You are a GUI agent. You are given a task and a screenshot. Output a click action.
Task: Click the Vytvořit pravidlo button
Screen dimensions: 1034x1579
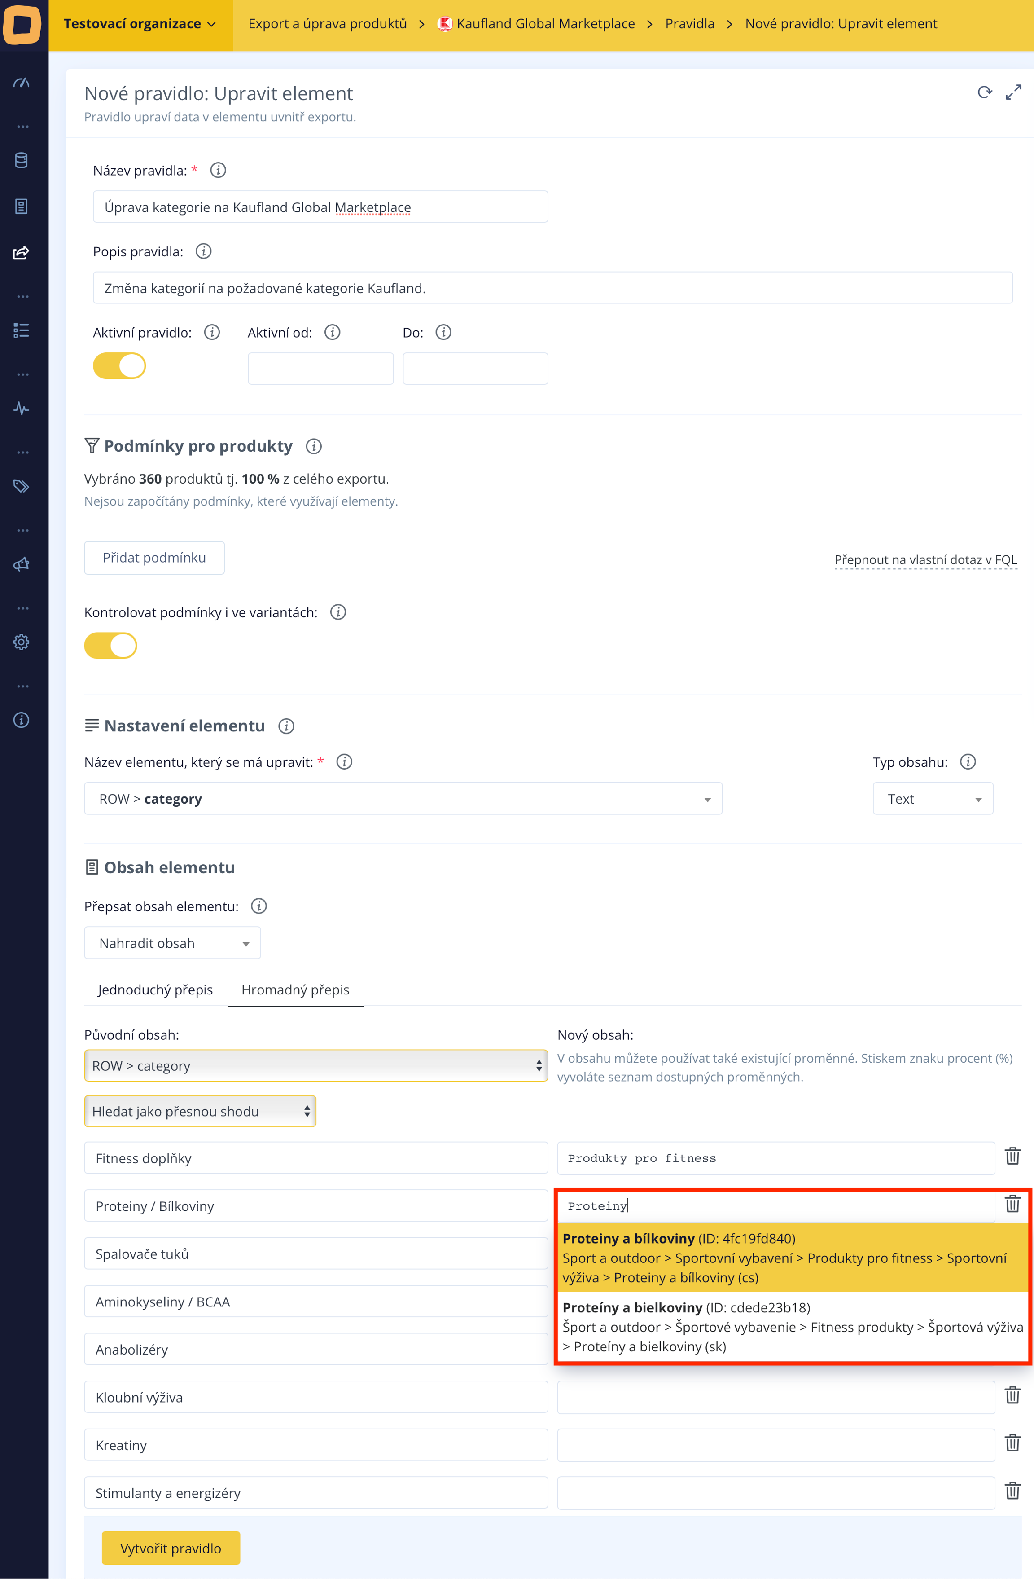click(x=171, y=1548)
